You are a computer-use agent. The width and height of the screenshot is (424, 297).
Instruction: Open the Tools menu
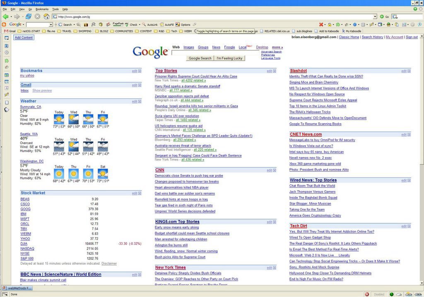coord(55,9)
